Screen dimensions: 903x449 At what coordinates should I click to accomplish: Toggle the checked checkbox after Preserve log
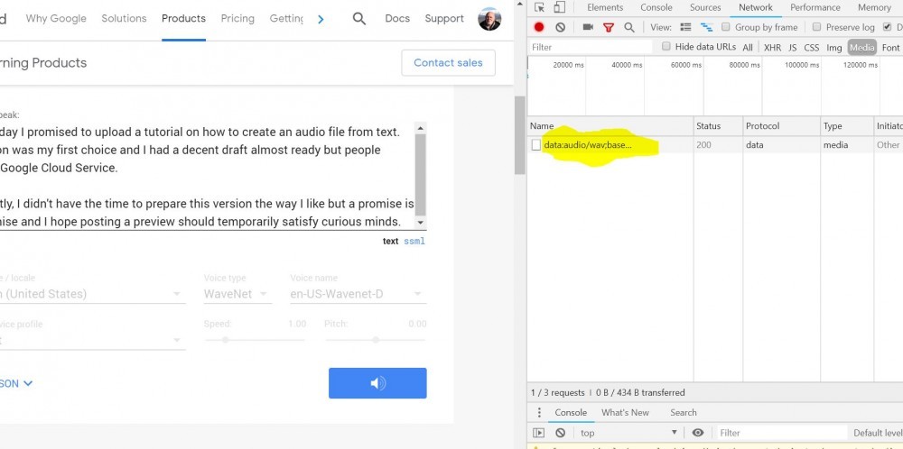tap(887, 27)
